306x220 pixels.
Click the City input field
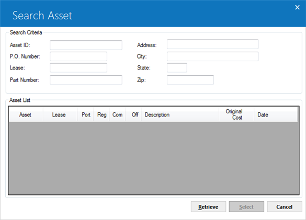pos(213,56)
